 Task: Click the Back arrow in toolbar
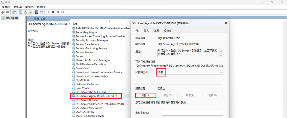[3, 12]
